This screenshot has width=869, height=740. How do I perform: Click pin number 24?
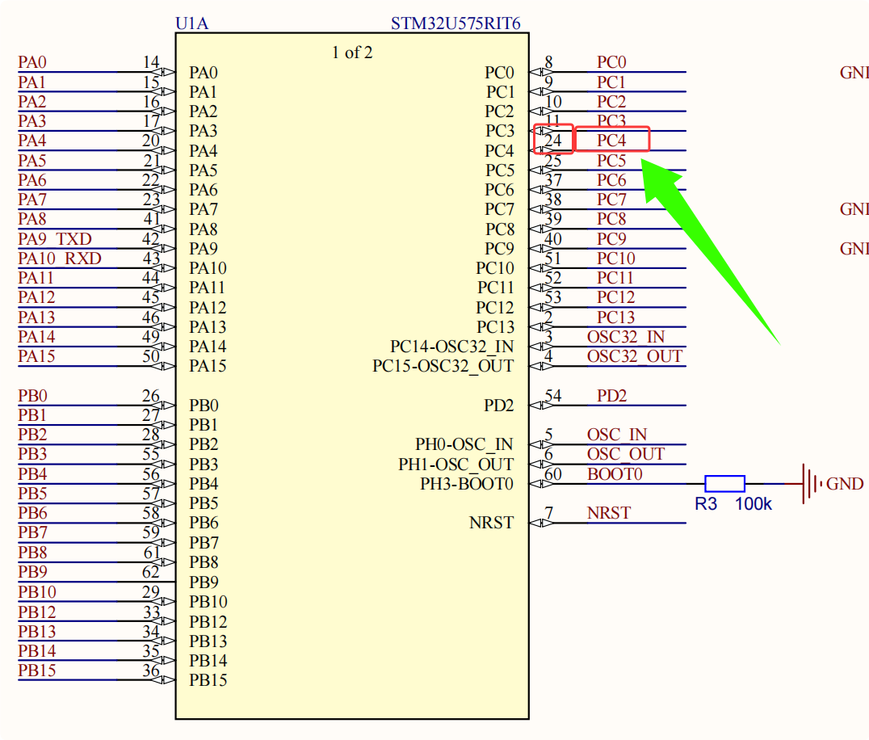[x=552, y=141]
